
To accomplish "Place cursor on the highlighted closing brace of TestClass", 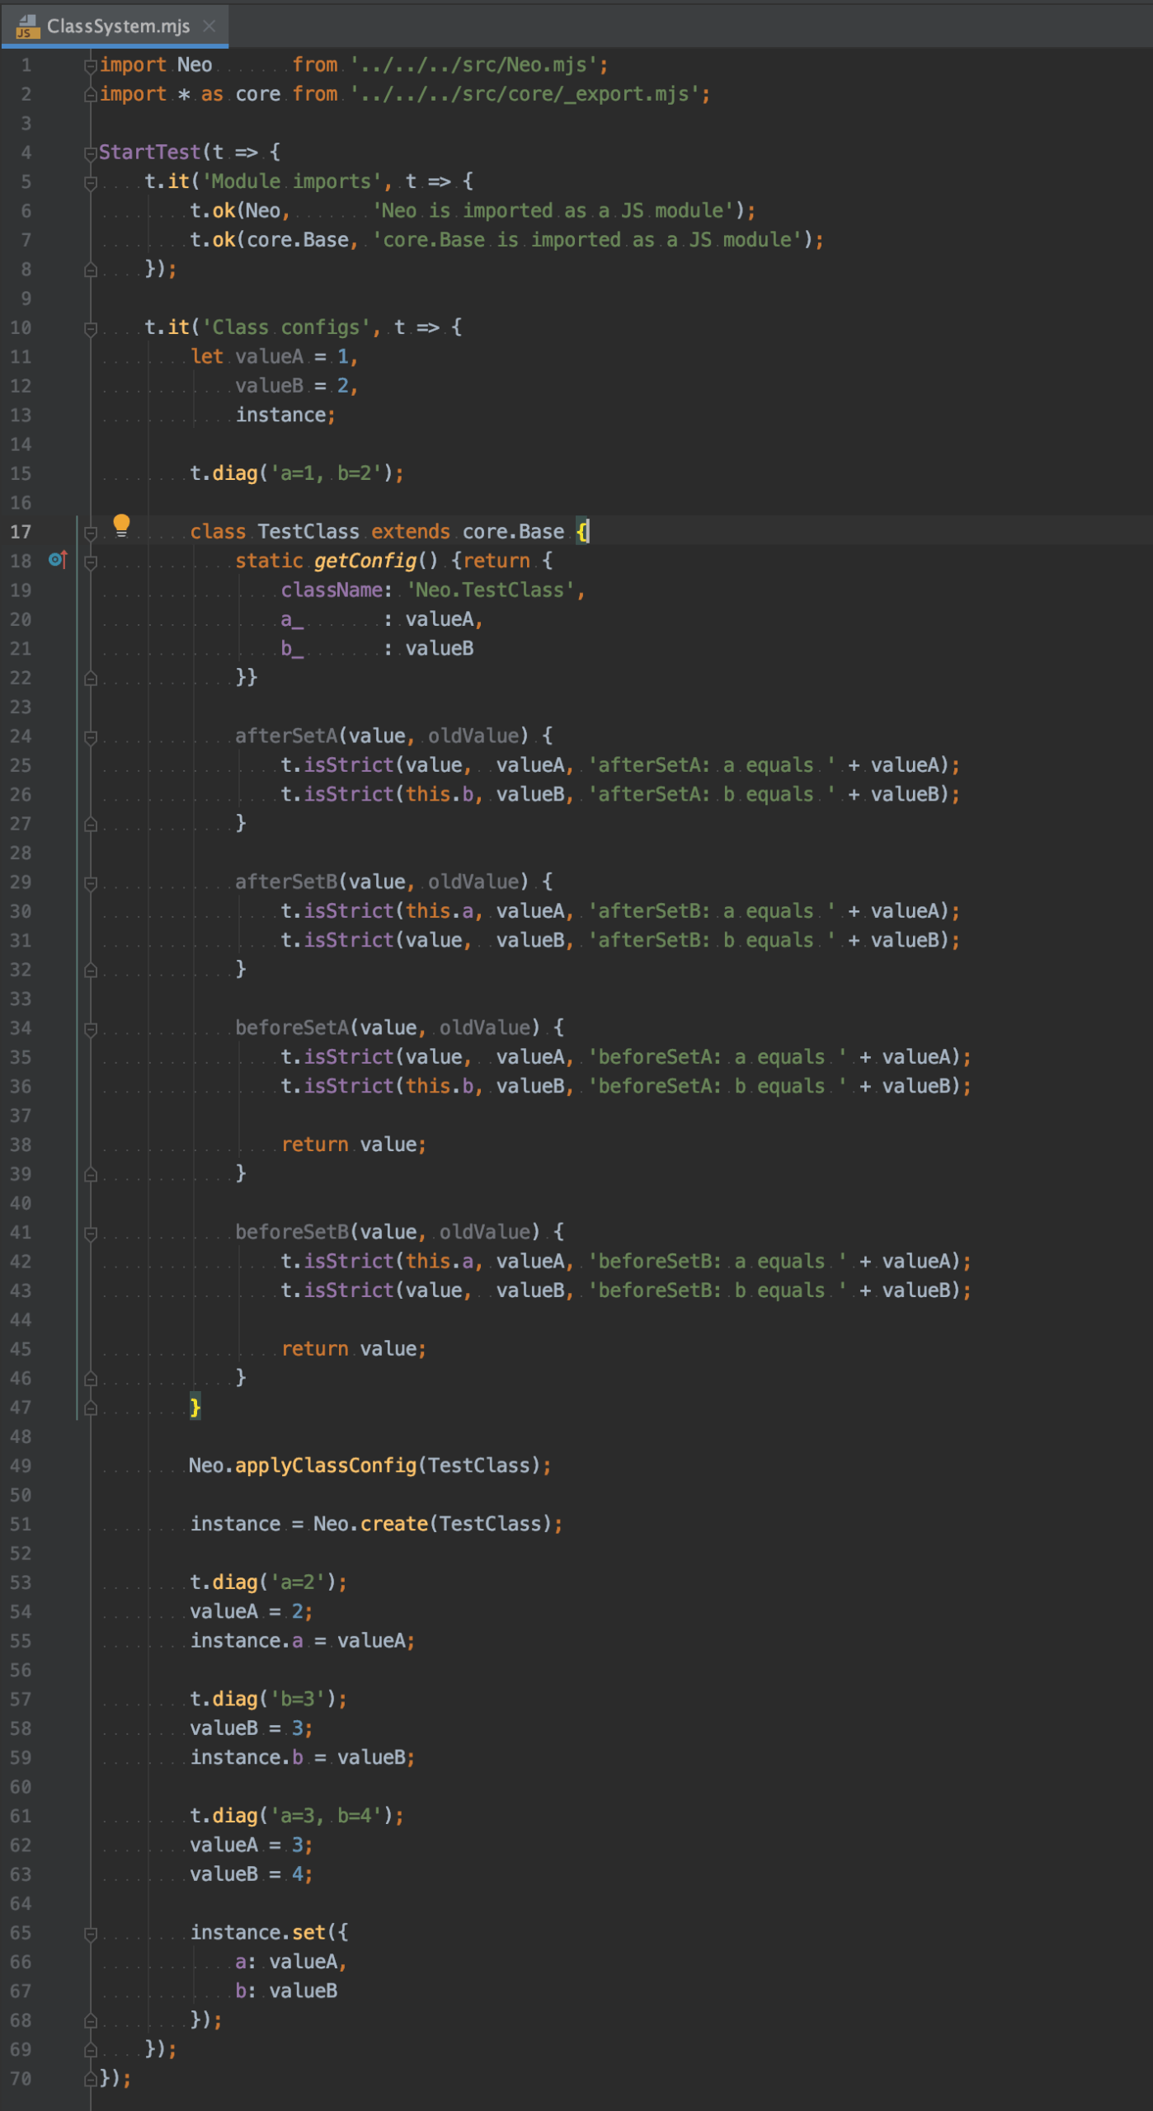I will [195, 1407].
